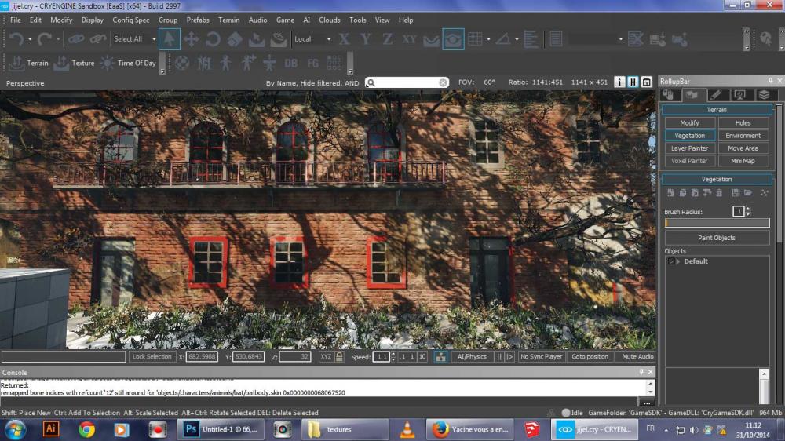Screen dimensions: 785x441
Task: Open the Material Editor sphere icon
Action: click(x=182, y=63)
